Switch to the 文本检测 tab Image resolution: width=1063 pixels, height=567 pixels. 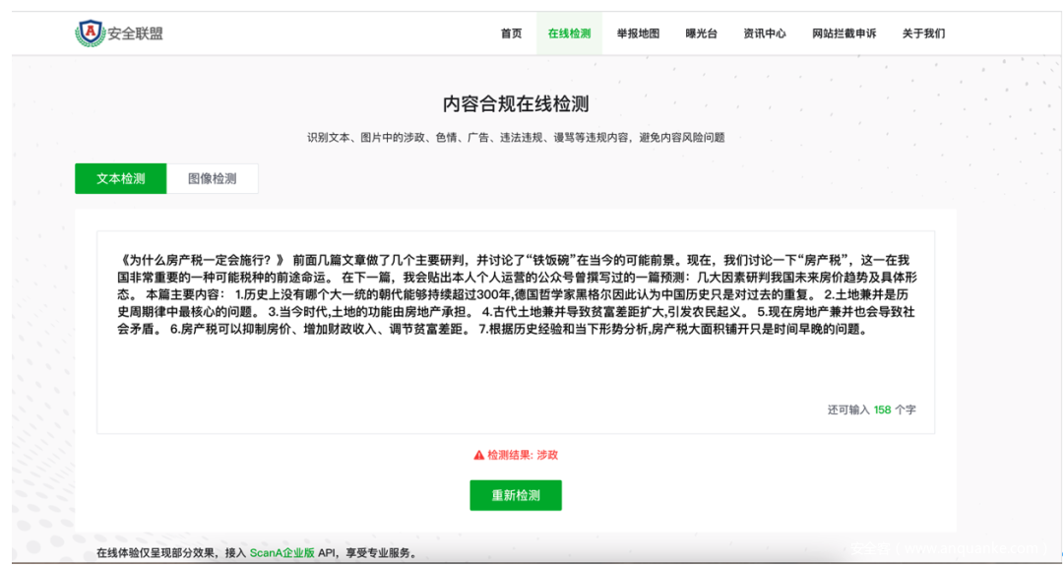click(121, 179)
